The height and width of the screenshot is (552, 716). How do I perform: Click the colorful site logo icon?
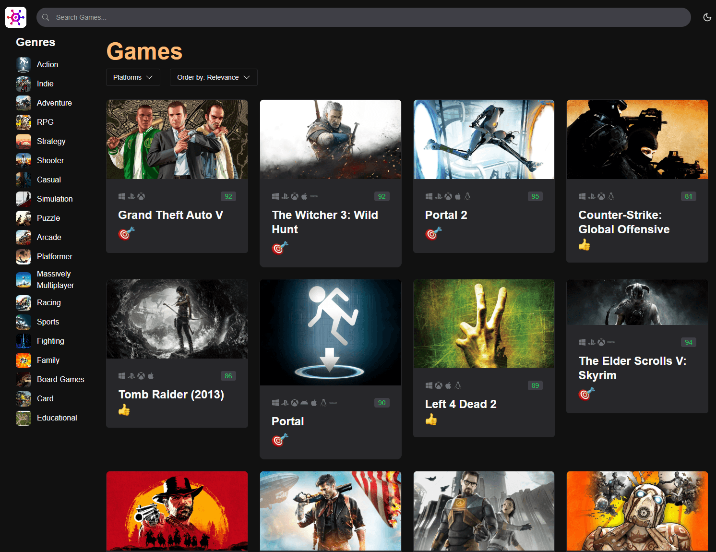[15, 17]
